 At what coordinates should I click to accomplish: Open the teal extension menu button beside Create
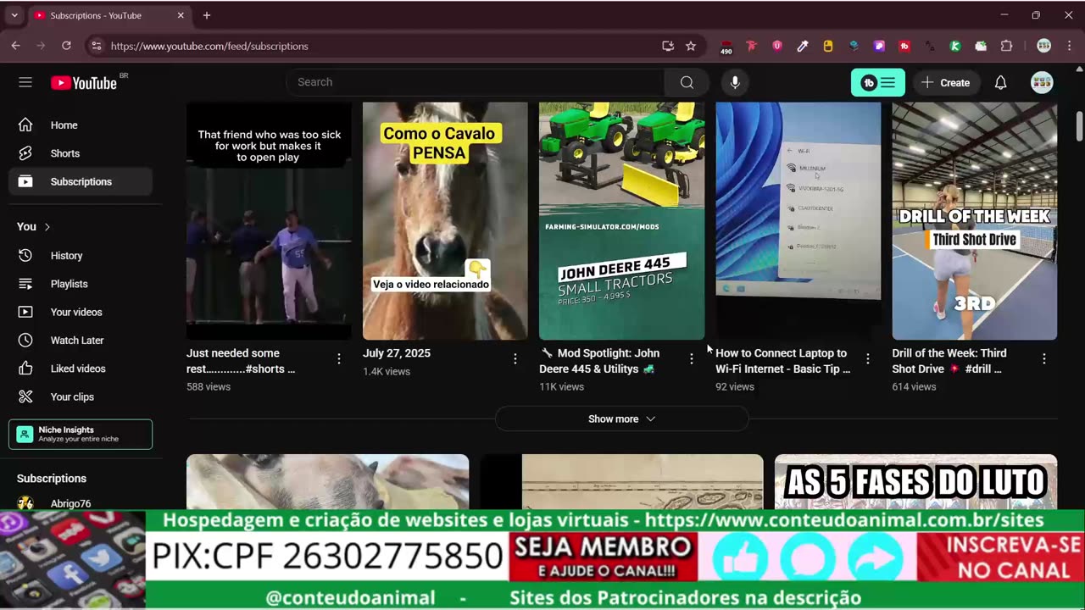click(x=878, y=82)
